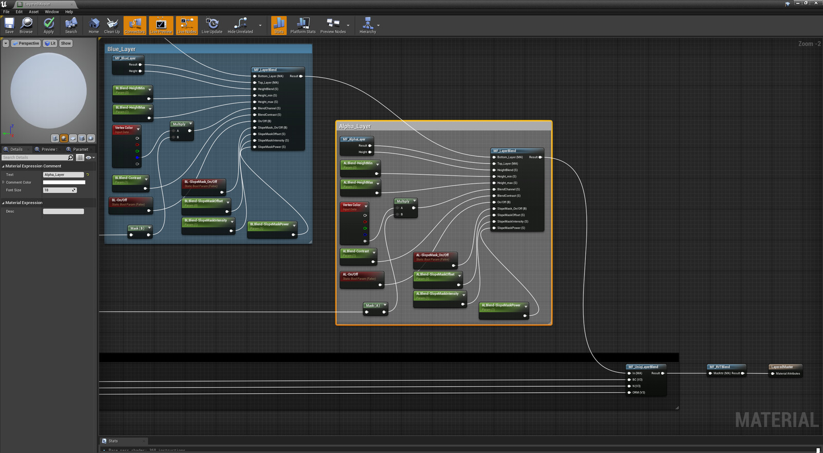
Task: Toggle Live Update
Action: pyautogui.click(x=212, y=25)
